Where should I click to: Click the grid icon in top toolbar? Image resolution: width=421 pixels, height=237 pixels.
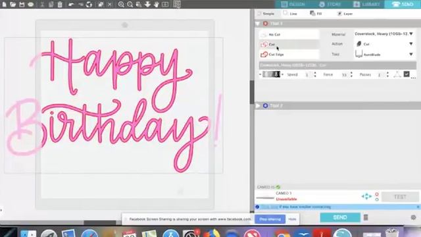click(177, 5)
